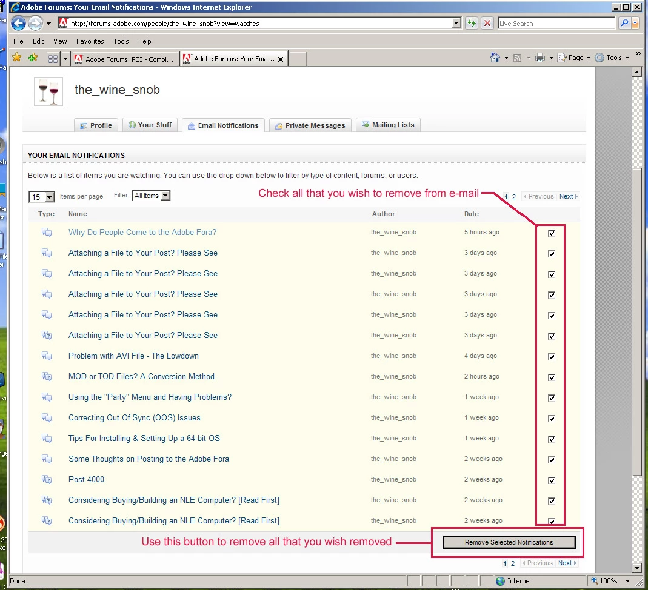Screen dimensions: 648x590
Task: Click the zoom level magnifier in status bar
Action: click(595, 580)
